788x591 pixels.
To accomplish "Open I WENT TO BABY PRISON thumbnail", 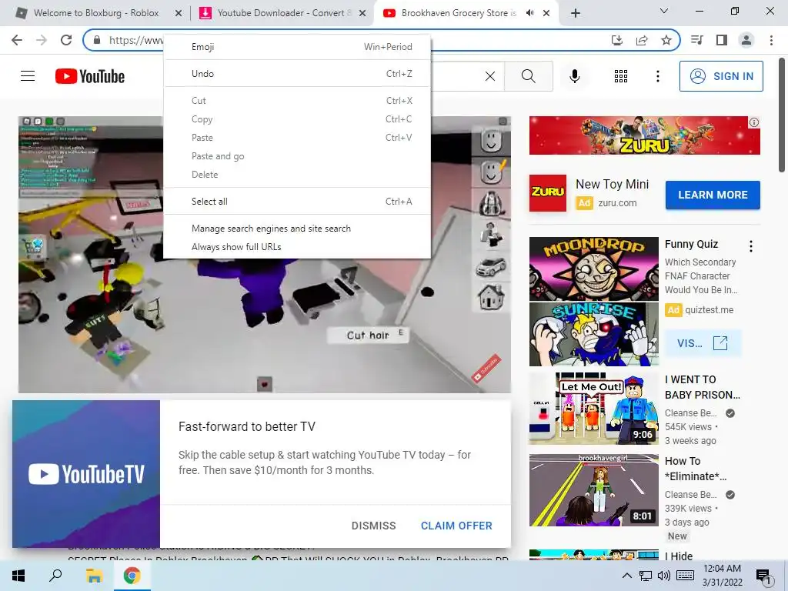I will point(593,408).
